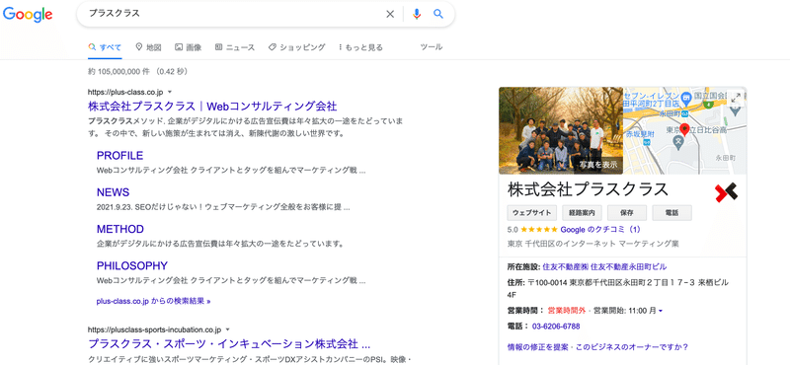
Task: Open Google のクチコミ（1）reviews link
Action: click(600, 230)
